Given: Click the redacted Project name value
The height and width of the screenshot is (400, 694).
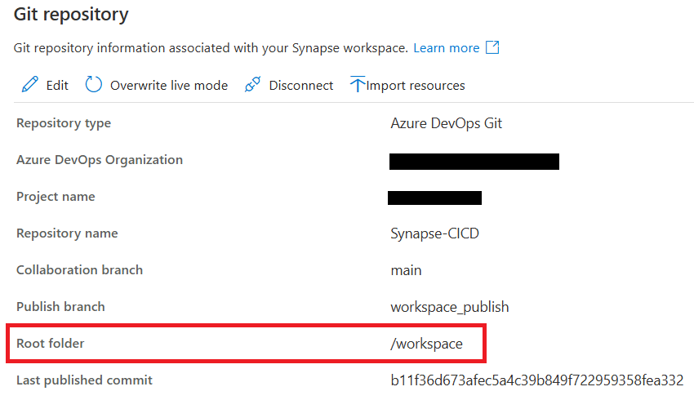Looking at the screenshot, I should click(434, 198).
